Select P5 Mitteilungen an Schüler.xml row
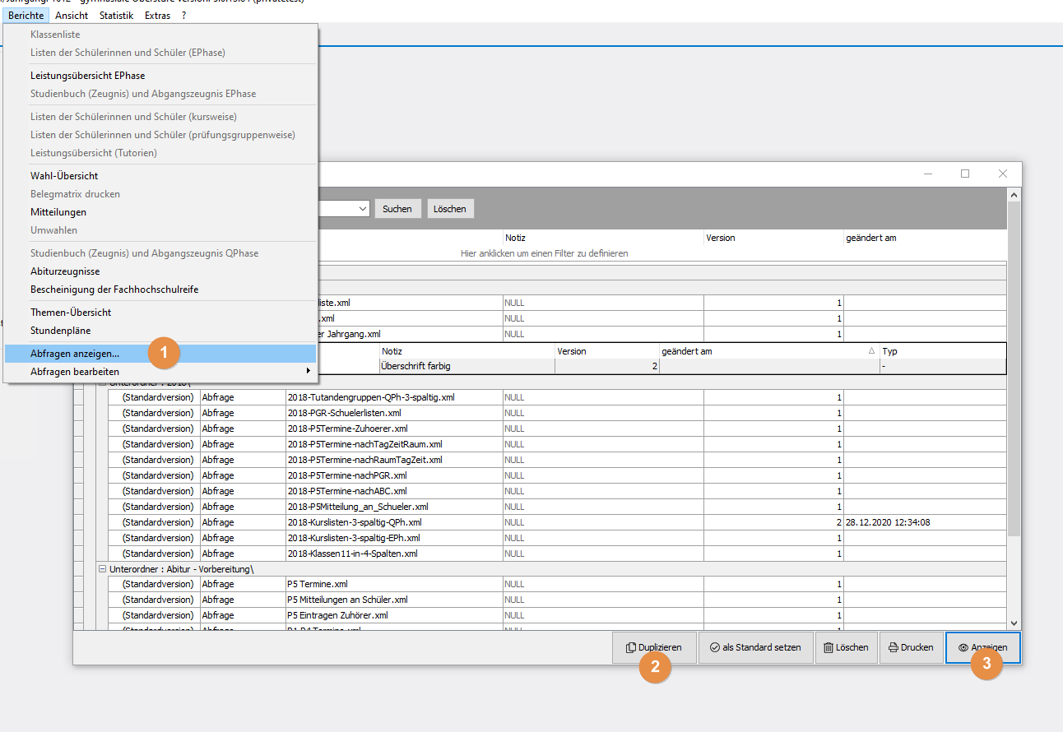Image resolution: width=1063 pixels, height=732 pixels. [x=556, y=600]
